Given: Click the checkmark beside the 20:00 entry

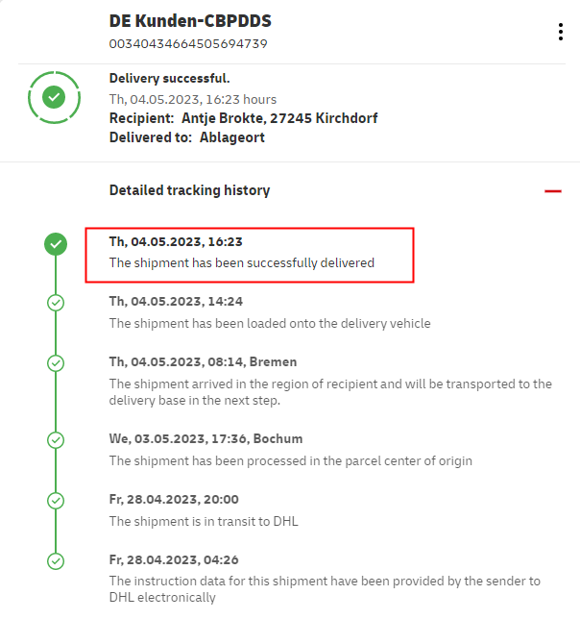Looking at the screenshot, I should tap(56, 501).
